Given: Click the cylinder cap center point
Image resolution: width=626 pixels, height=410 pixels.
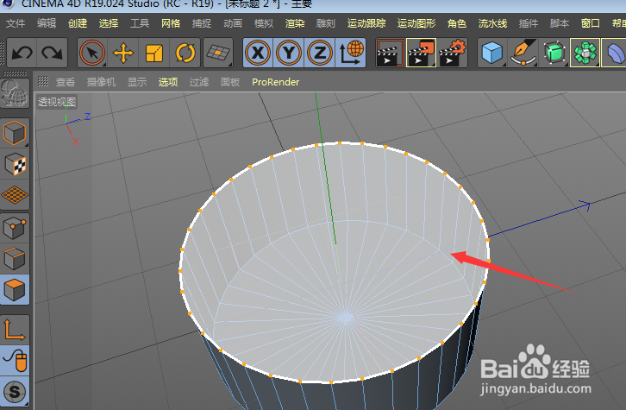Looking at the screenshot, I should [346, 318].
